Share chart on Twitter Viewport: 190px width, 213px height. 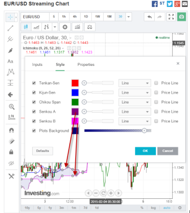pyautogui.click(x=169, y=4)
